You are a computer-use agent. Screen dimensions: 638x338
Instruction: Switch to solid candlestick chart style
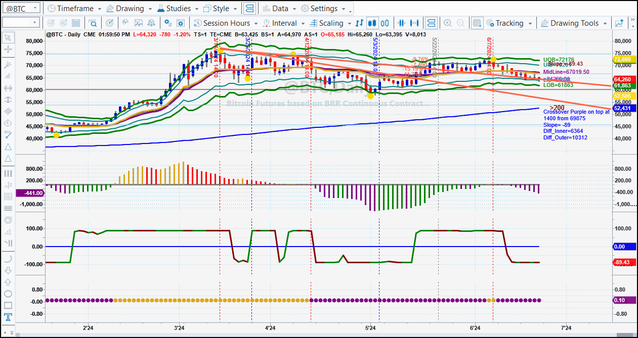pos(372,23)
